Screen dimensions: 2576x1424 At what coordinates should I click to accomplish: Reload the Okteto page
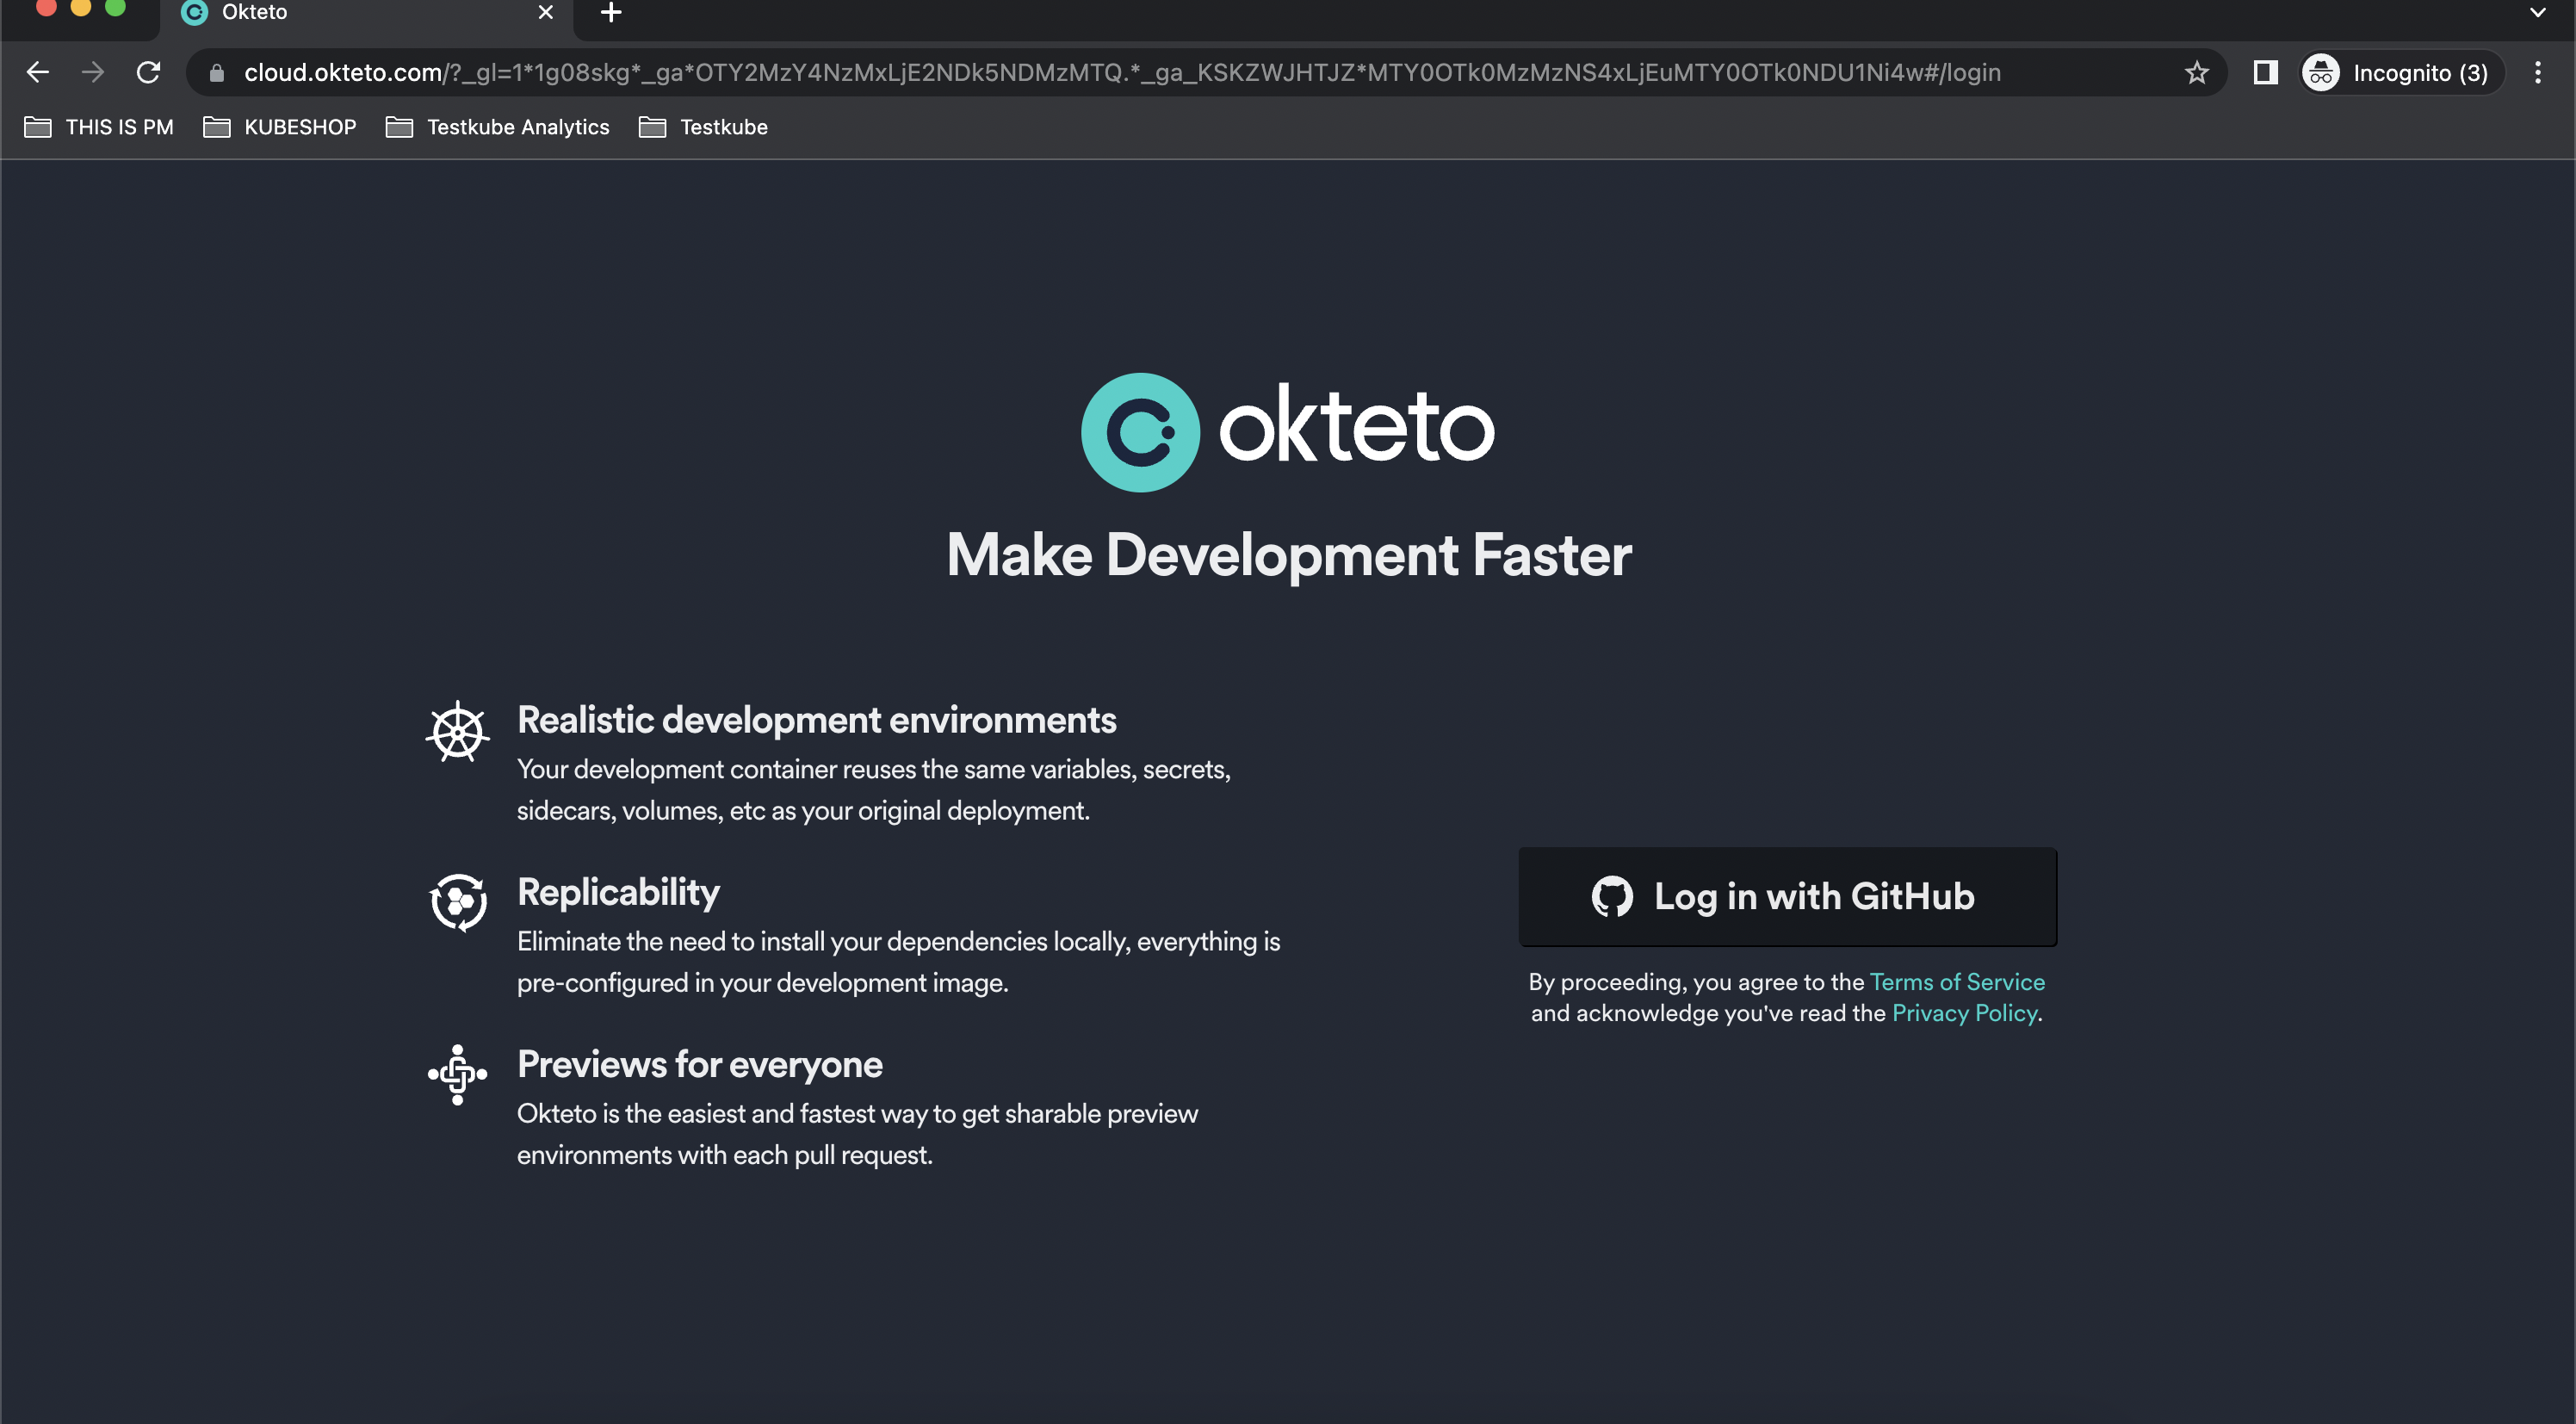(149, 72)
